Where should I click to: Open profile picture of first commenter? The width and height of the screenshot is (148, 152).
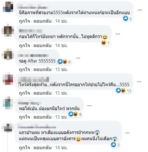click(8, 7)
